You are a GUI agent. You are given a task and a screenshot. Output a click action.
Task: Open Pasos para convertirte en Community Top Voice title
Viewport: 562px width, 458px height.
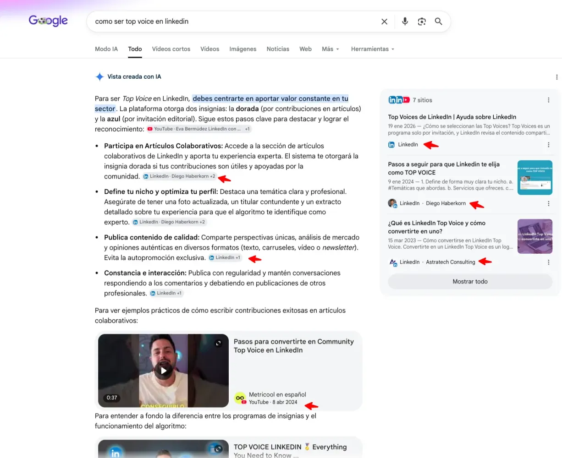point(294,346)
